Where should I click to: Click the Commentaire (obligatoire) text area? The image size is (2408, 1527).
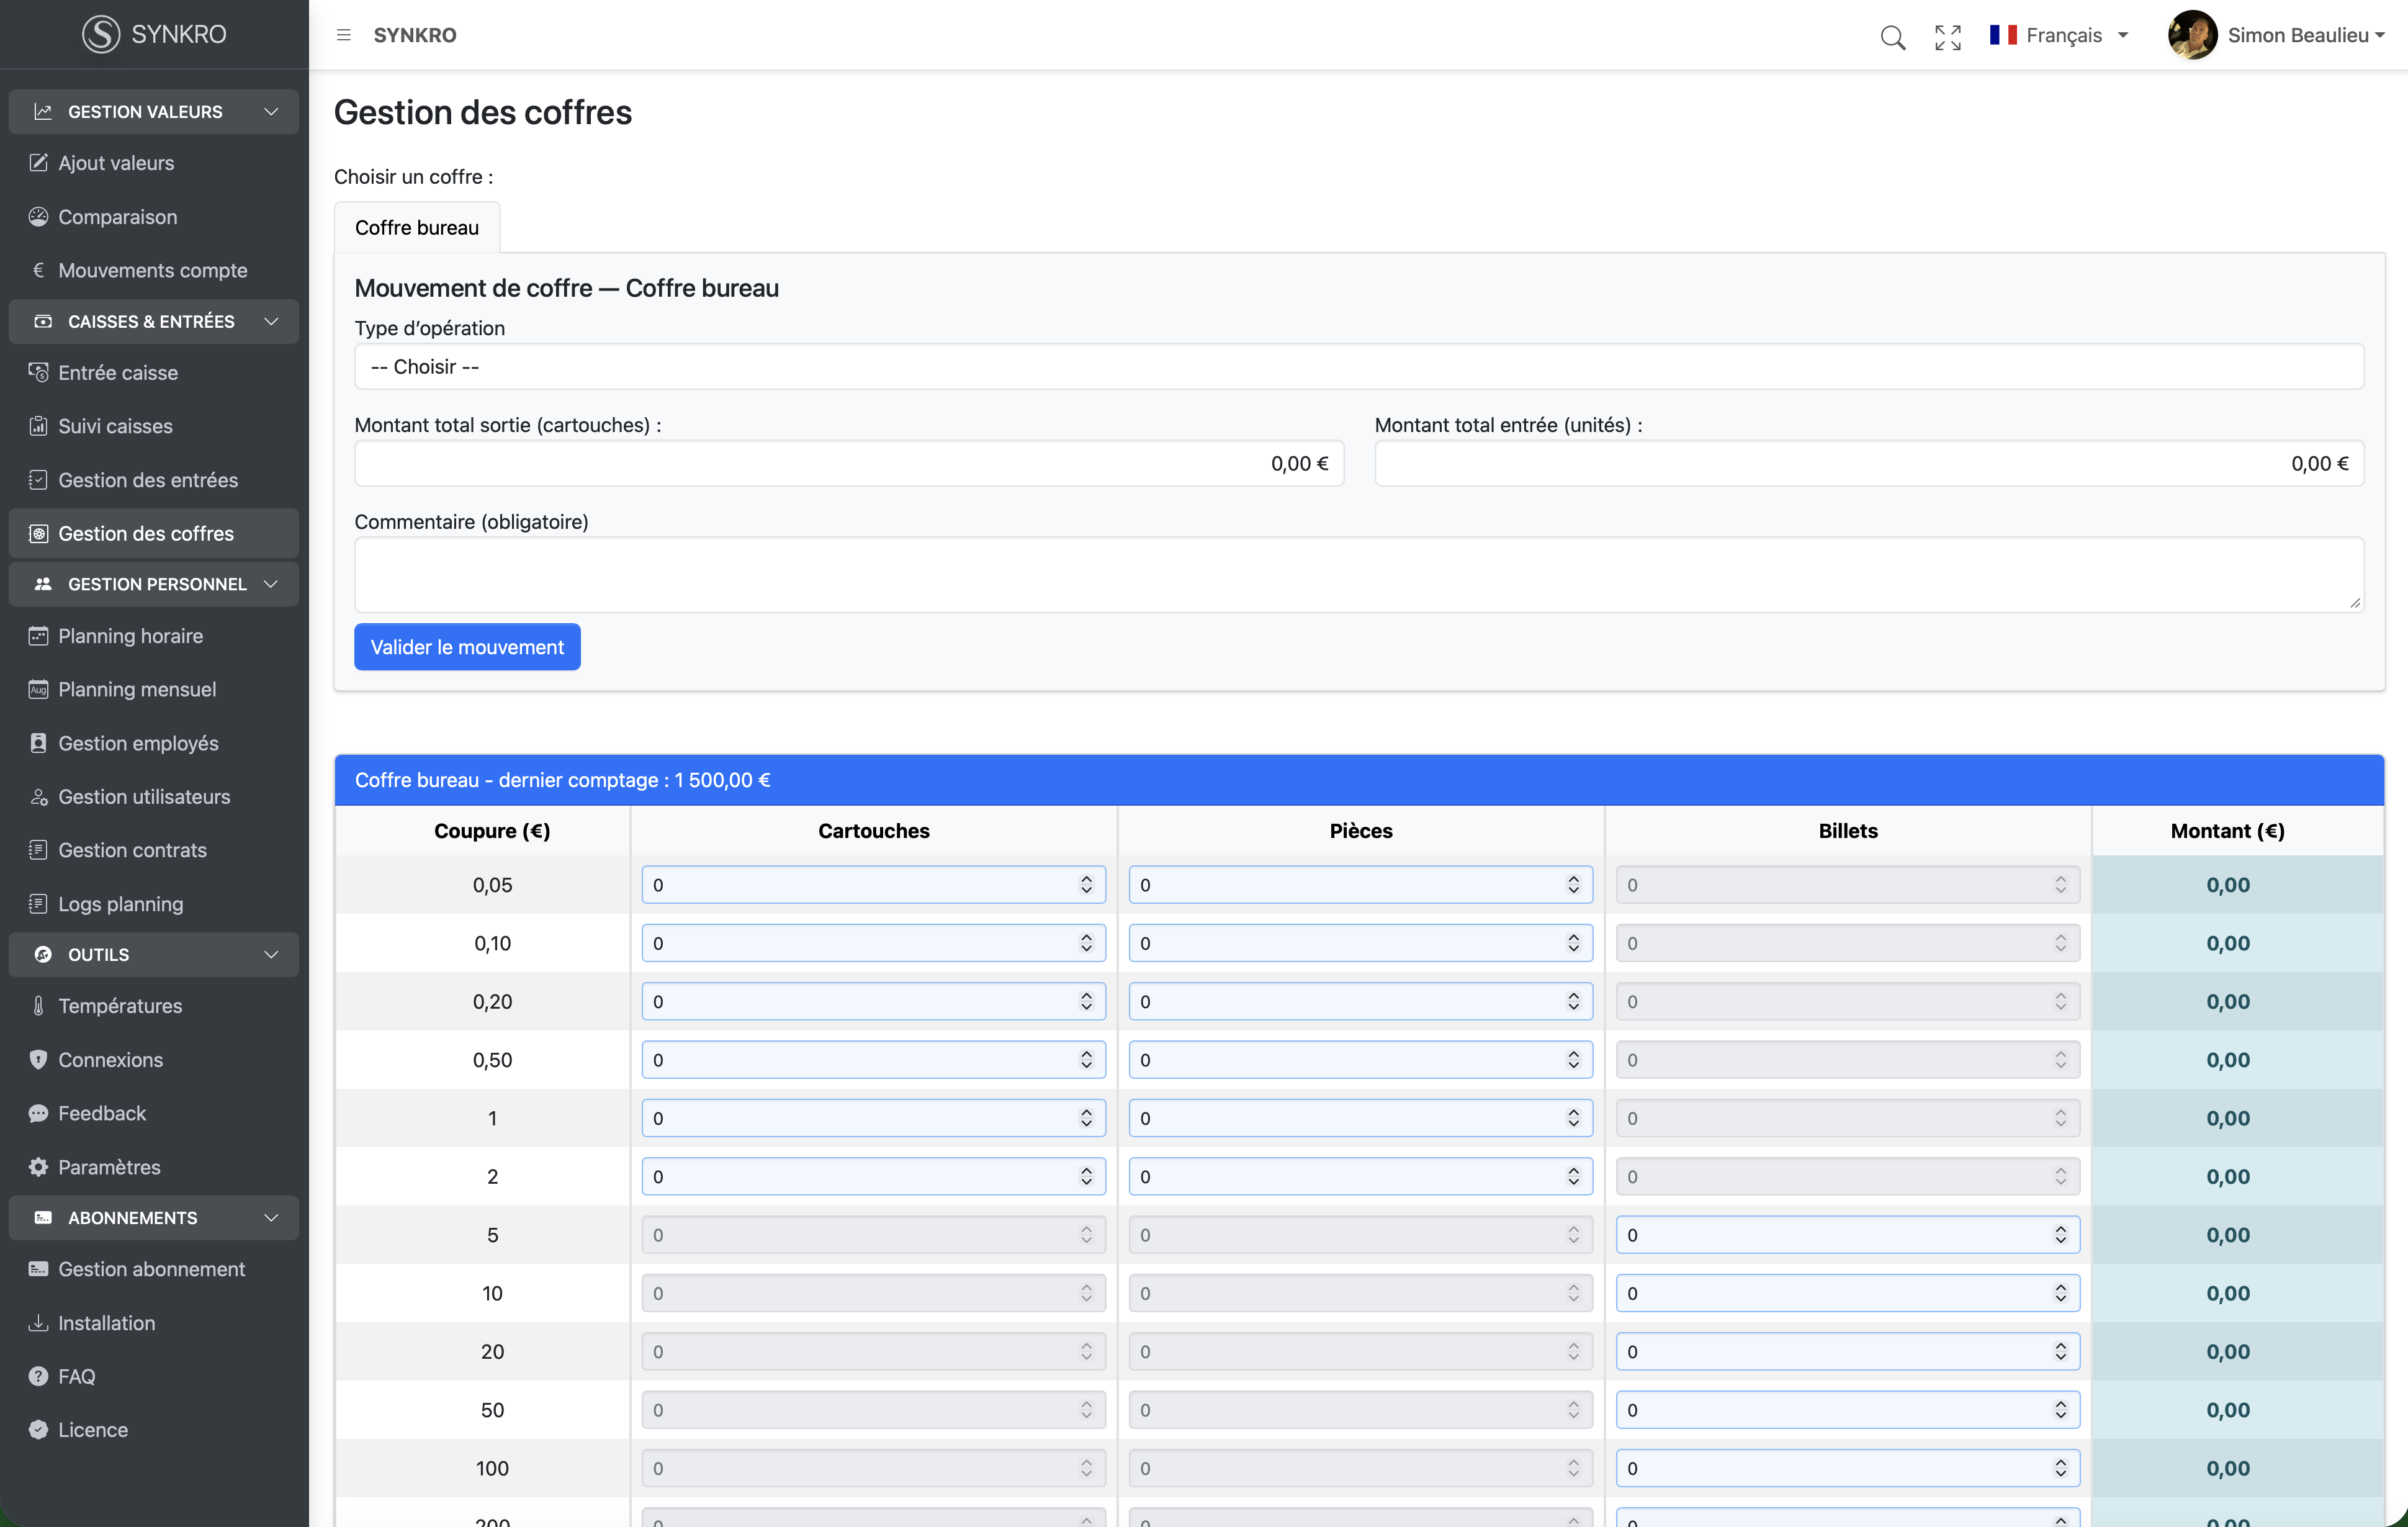point(1358,574)
